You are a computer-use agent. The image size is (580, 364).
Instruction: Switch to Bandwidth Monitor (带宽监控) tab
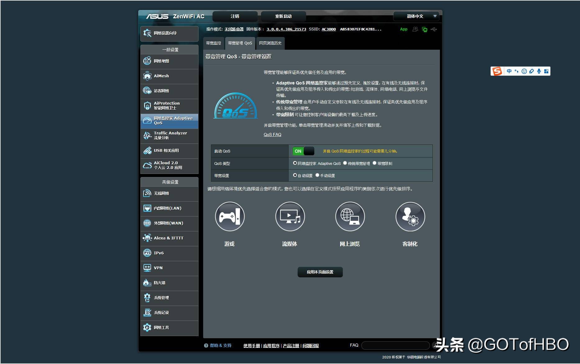click(x=213, y=43)
